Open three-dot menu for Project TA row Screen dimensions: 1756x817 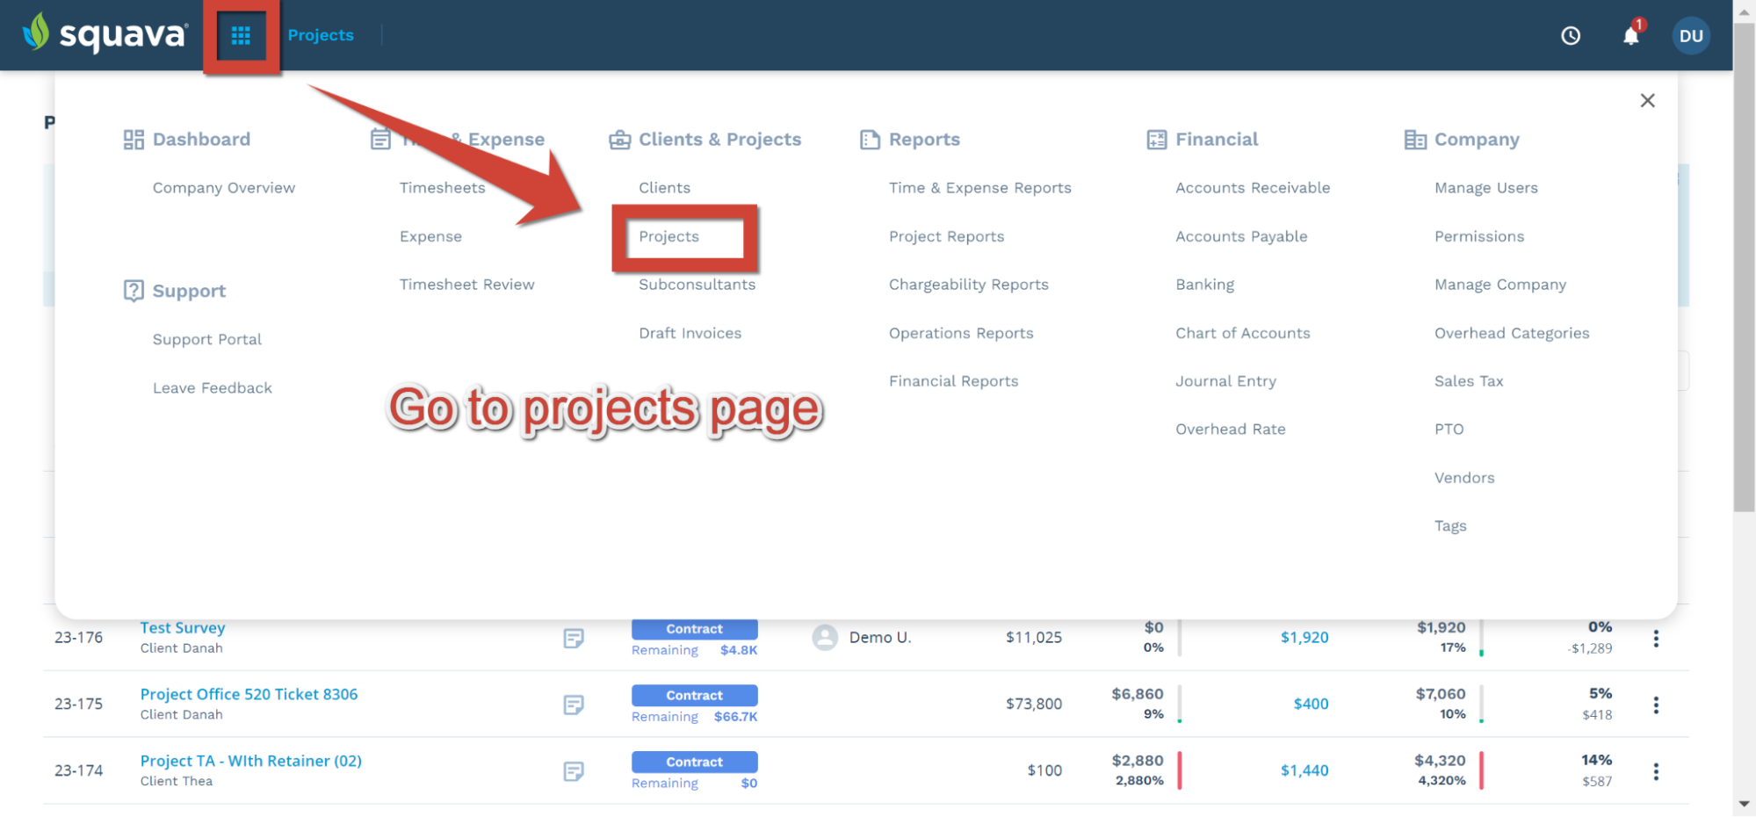1656,771
